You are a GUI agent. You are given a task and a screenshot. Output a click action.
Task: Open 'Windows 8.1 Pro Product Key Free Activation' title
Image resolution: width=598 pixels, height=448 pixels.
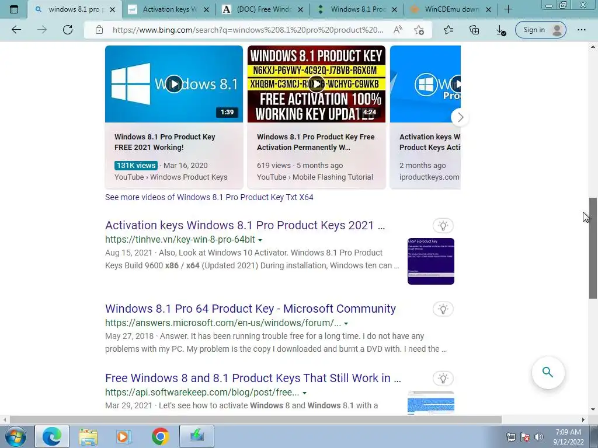316,142
